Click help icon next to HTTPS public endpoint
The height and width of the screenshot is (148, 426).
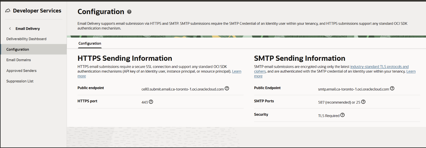click(x=227, y=89)
